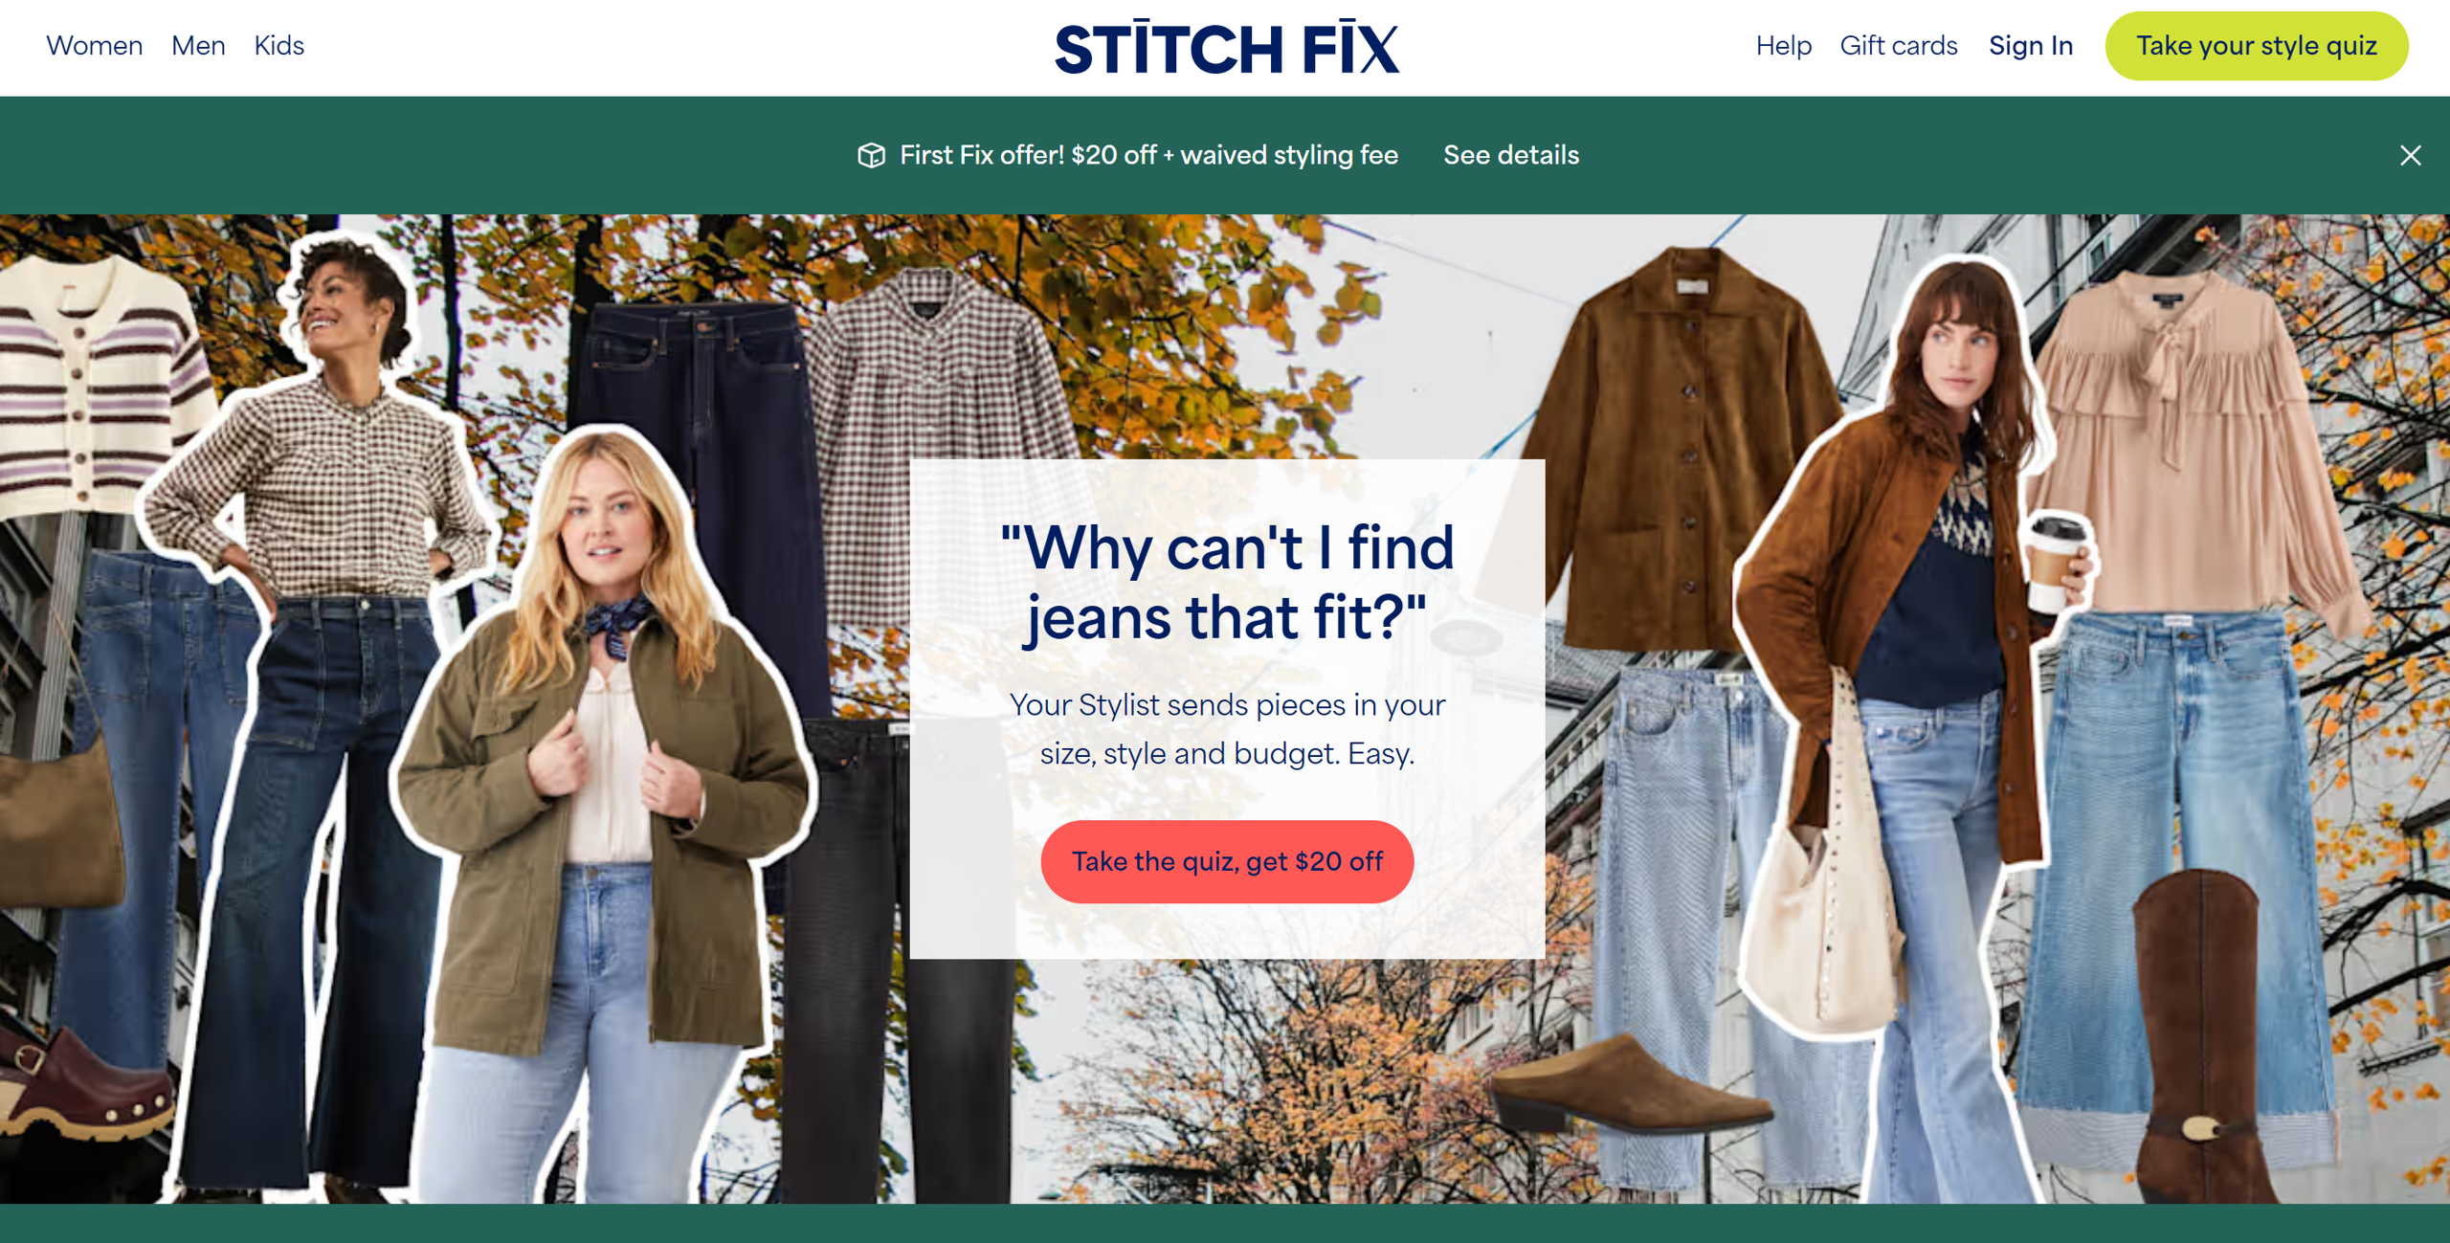
Task: Go to the Help page
Action: click(x=1783, y=46)
